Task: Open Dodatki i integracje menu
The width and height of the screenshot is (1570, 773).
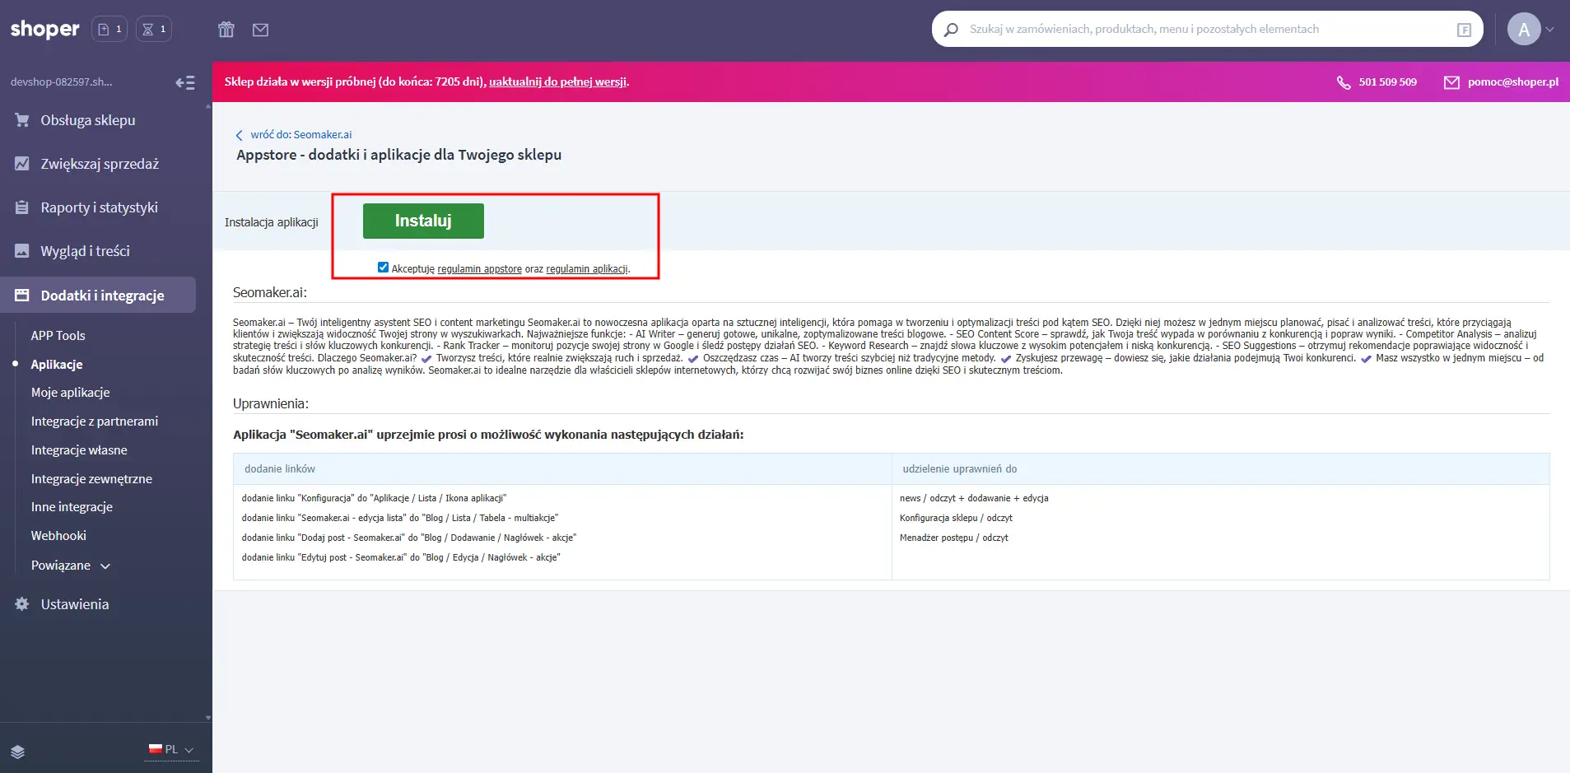Action: (98, 296)
